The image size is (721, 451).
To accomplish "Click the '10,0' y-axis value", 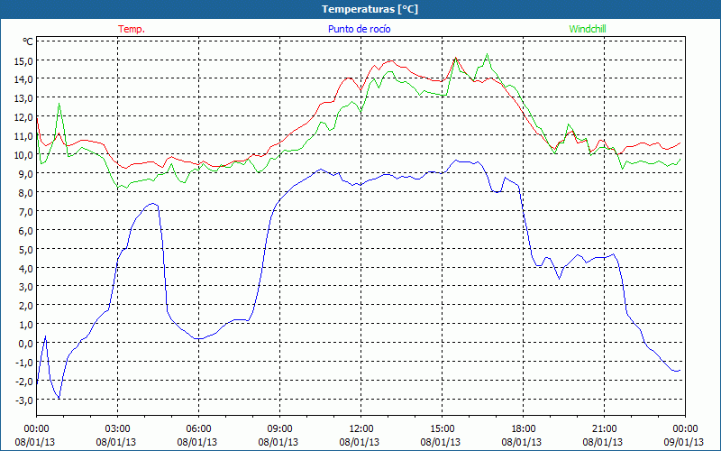I will pyautogui.click(x=24, y=155).
